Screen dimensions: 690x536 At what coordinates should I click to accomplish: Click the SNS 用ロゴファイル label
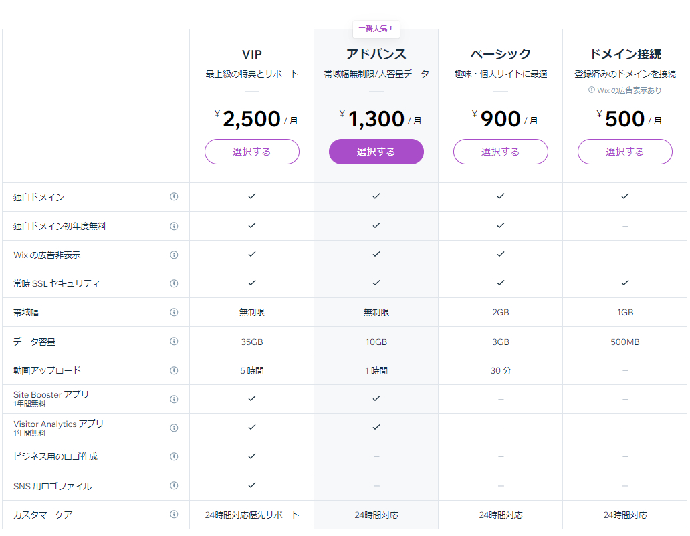tap(53, 486)
